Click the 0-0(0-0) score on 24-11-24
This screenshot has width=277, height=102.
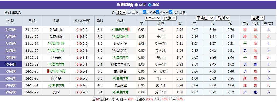coord(83,44)
